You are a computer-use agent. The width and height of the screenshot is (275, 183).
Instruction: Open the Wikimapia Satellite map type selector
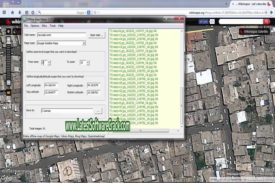pyautogui.click(x=254, y=31)
